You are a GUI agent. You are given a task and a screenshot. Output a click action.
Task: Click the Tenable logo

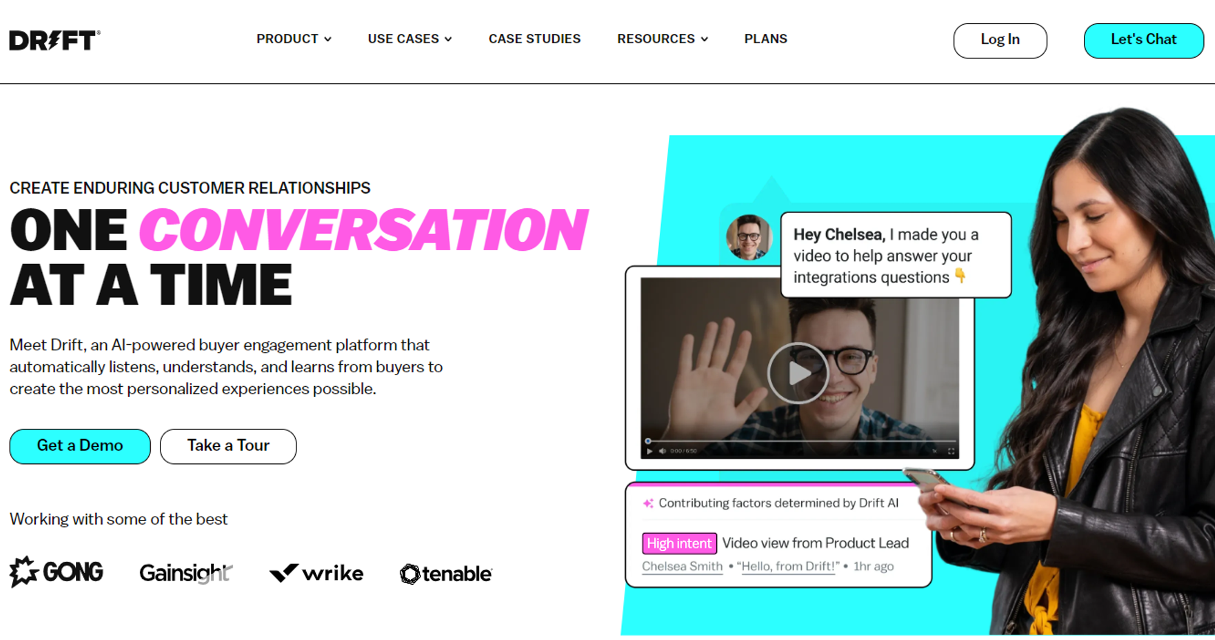pyautogui.click(x=446, y=574)
